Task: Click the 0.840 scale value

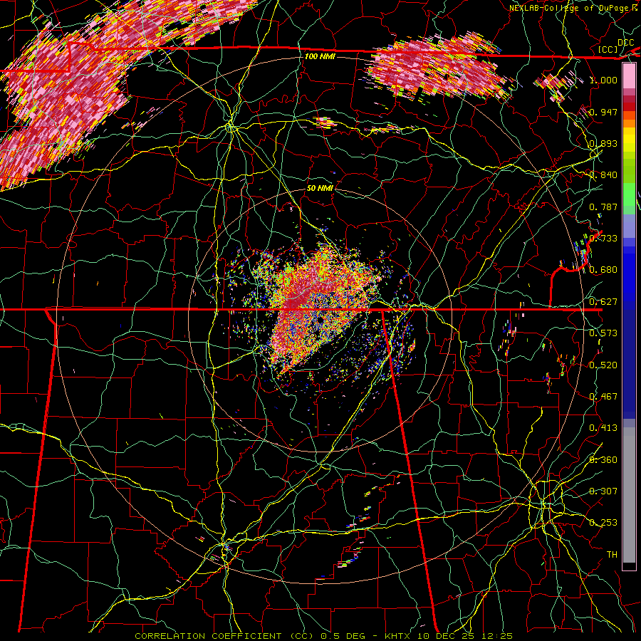Action: point(603,175)
